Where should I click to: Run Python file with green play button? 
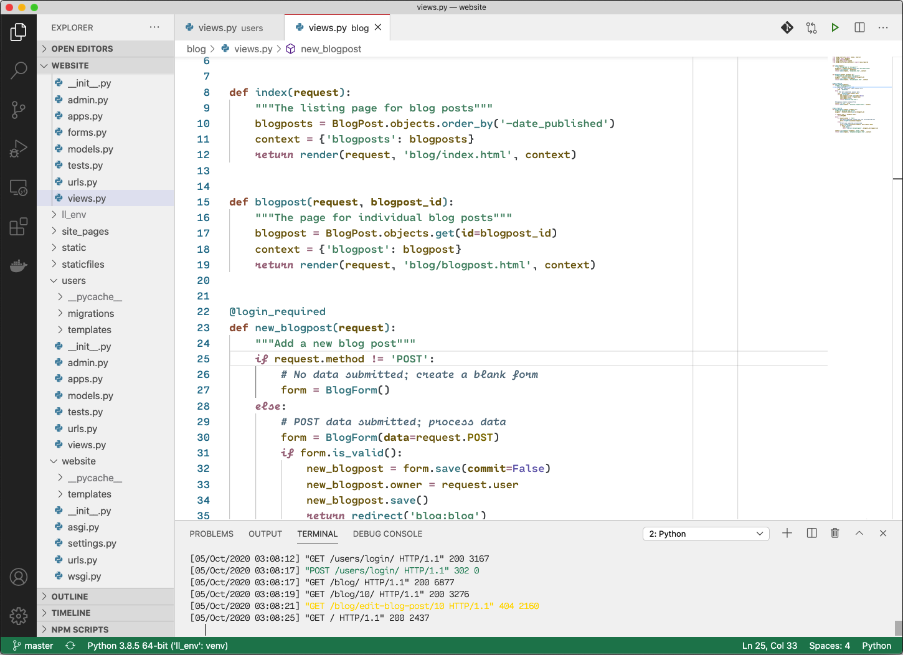tap(835, 27)
